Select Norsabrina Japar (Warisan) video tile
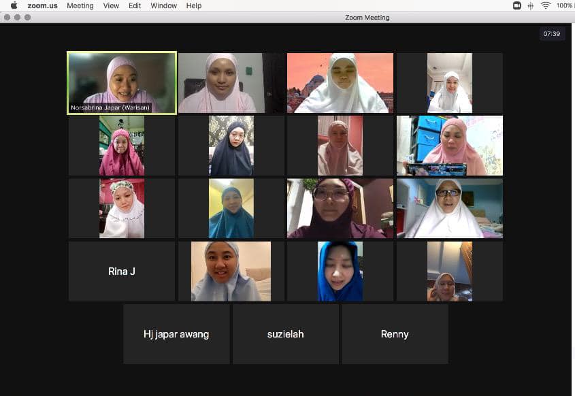This screenshot has height=396, width=575. tap(122, 83)
